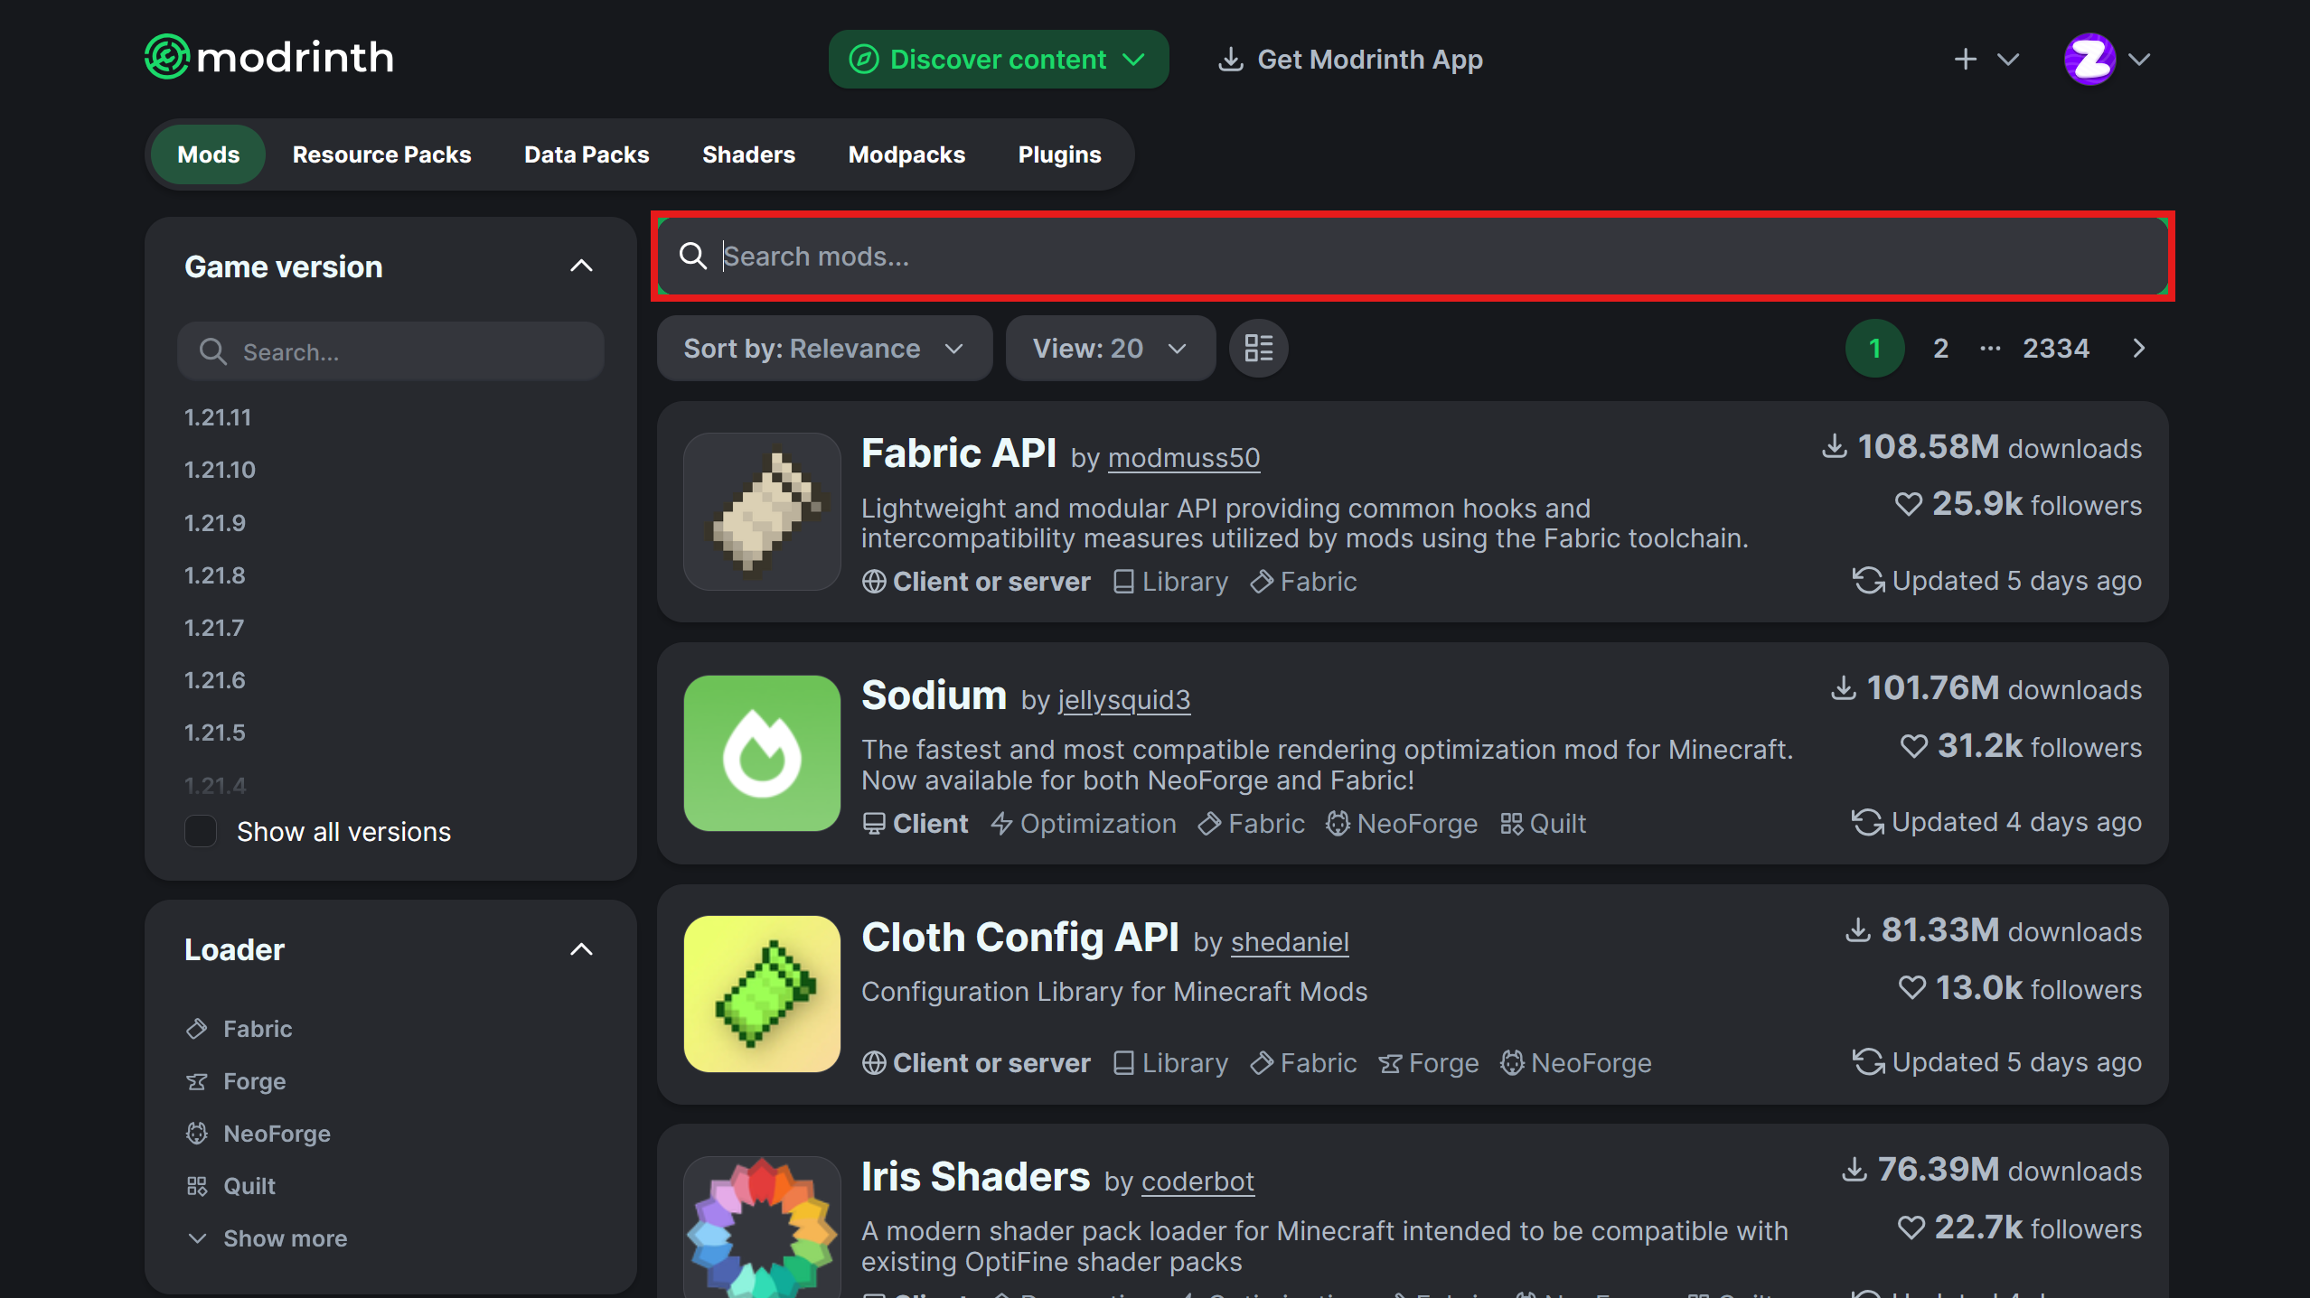Switch results layout with grid view icon
The width and height of the screenshot is (2310, 1298).
(1258, 348)
